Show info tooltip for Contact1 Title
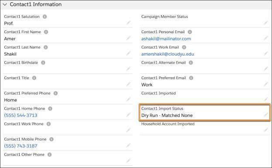Viewport: 272px width, 168px height. point(34,78)
